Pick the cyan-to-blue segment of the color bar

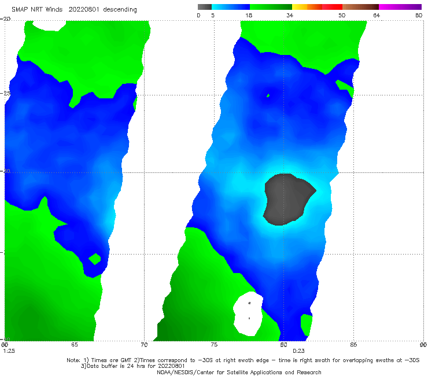tap(231, 7)
